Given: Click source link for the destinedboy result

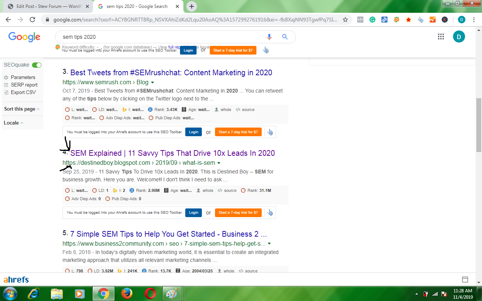Looking at the screenshot, I should [230, 190].
